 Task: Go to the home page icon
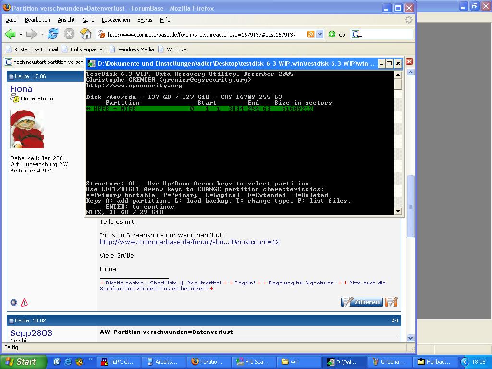[86, 34]
